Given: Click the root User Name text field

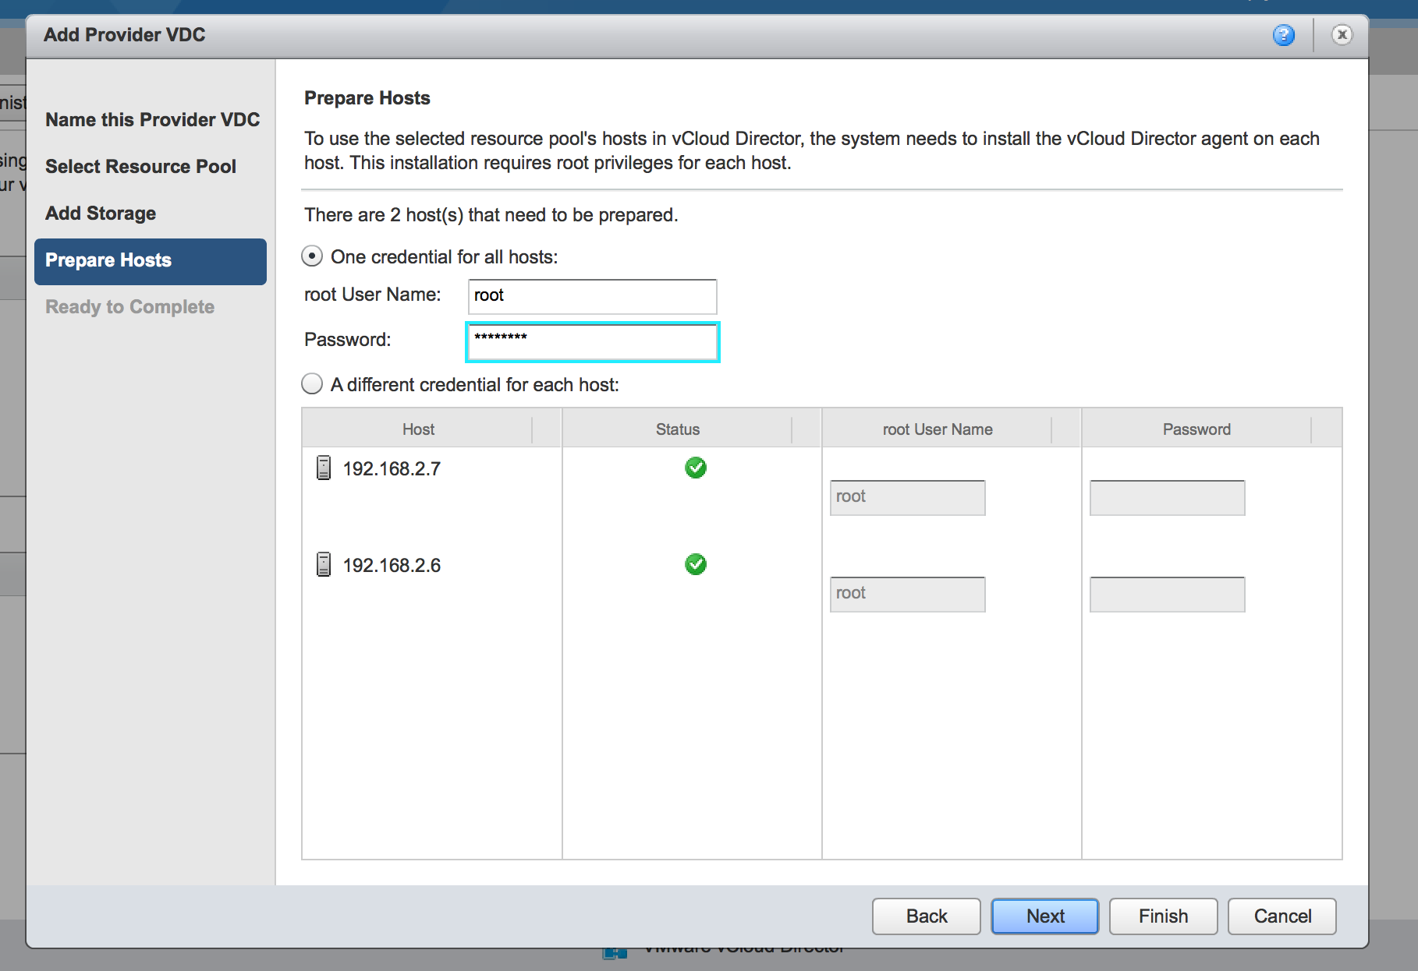Looking at the screenshot, I should coord(592,296).
